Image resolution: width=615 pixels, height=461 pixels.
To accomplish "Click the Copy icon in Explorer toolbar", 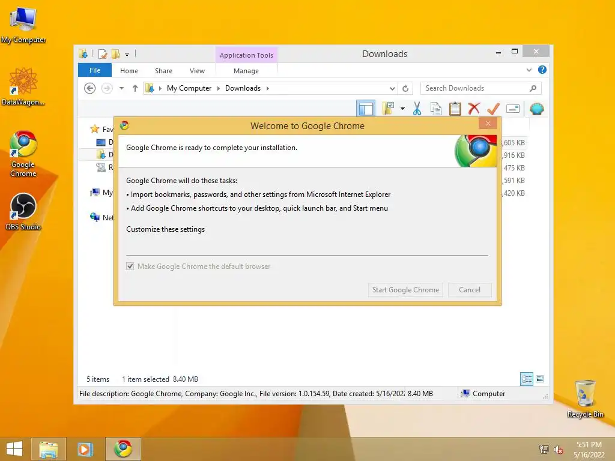I will click(436, 109).
